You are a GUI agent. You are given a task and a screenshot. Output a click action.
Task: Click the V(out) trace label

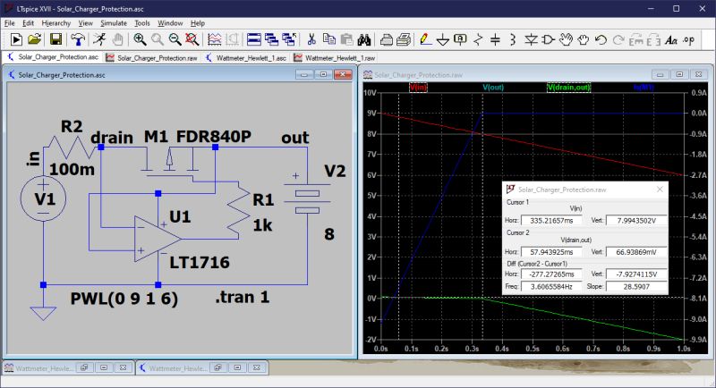tap(493, 87)
